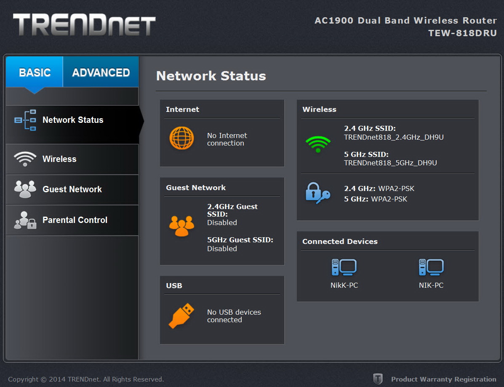Click the AC1900 Dual Band Wireless Router title
The height and width of the screenshot is (387, 504).
pyautogui.click(x=405, y=21)
